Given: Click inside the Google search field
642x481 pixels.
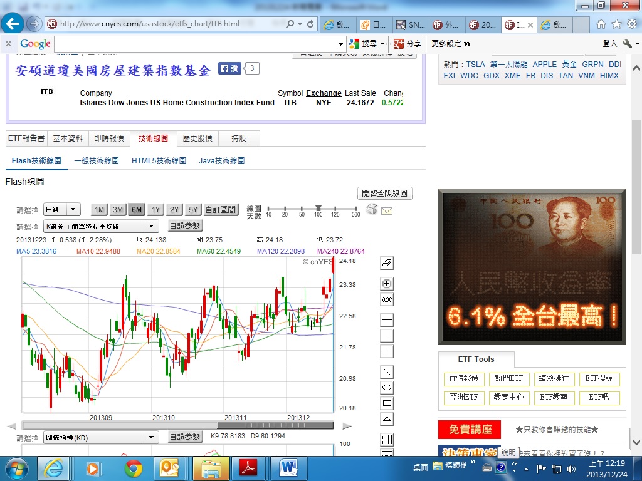Looking at the screenshot, I should point(196,44).
